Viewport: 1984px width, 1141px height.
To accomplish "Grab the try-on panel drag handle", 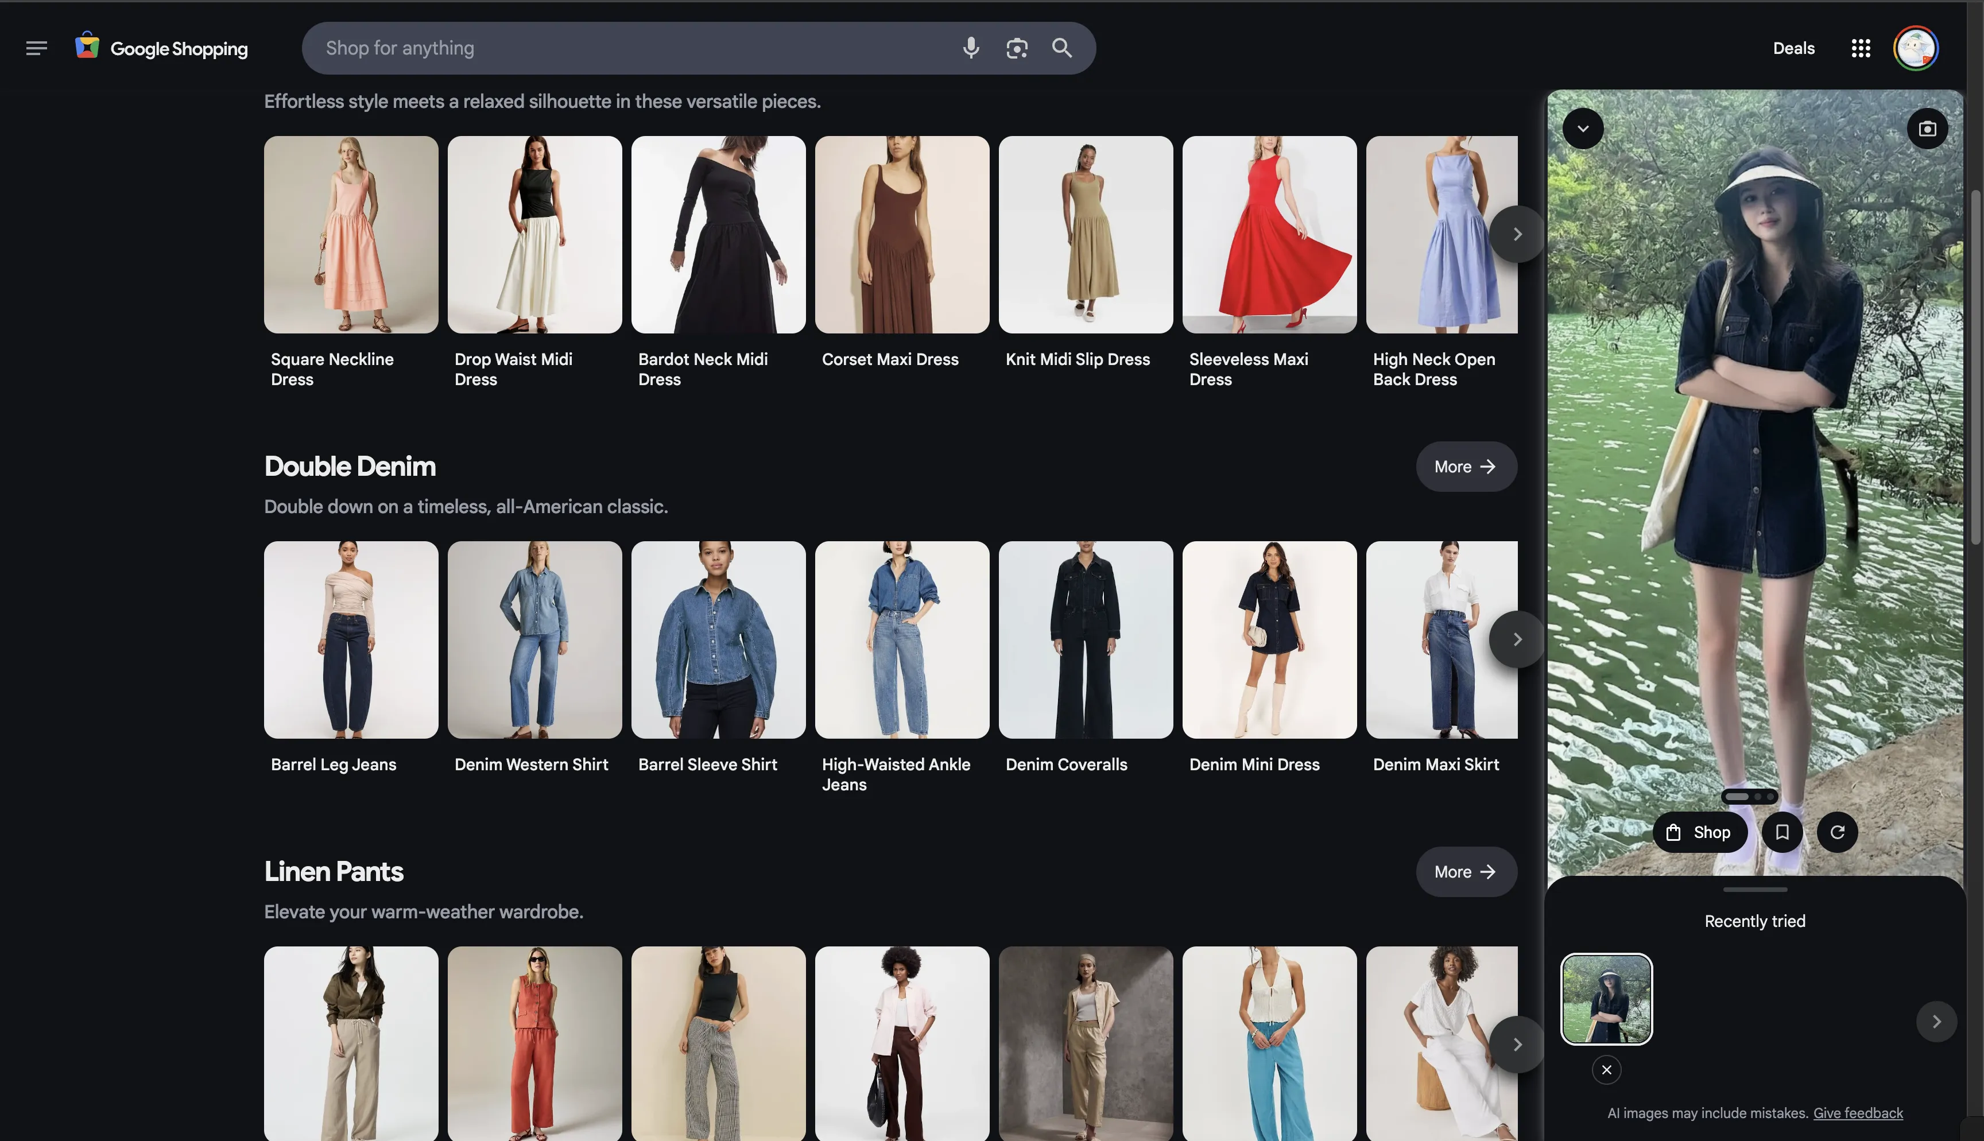I will [1755, 890].
